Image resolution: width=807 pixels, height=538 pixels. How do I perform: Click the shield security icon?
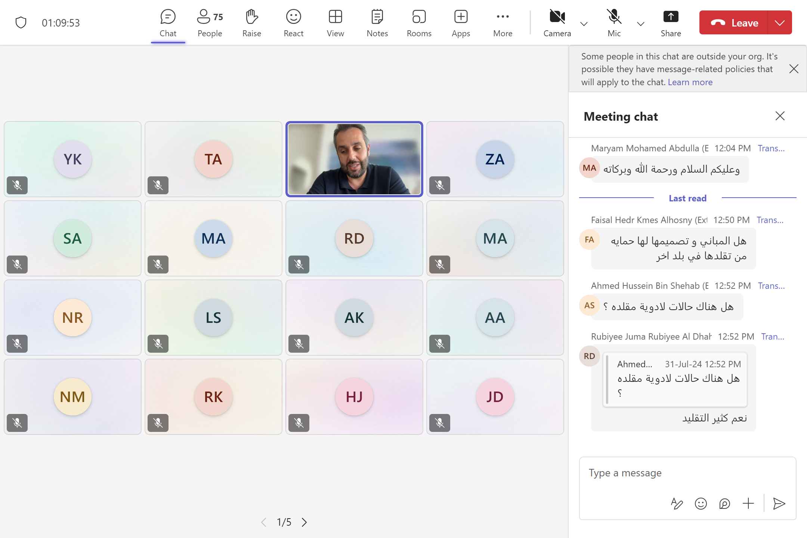click(x=21, y=23)
